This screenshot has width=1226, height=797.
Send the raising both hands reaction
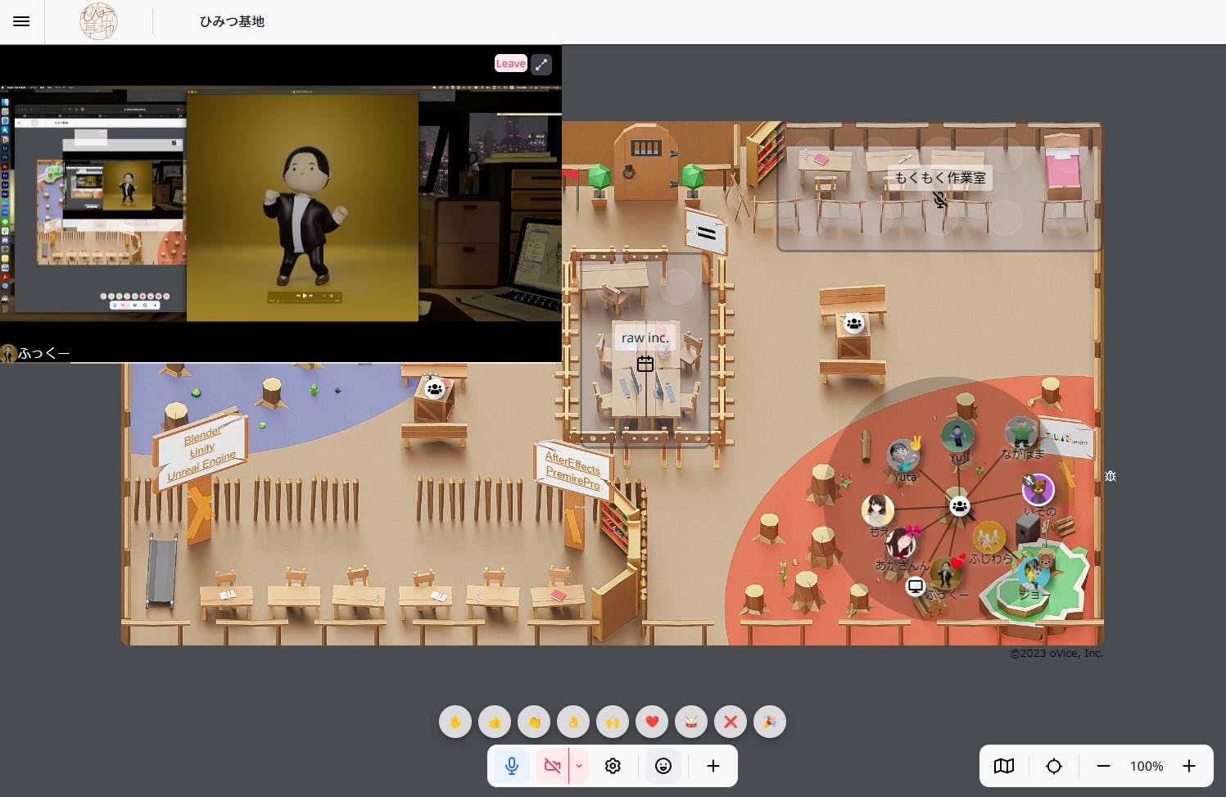click(613, 722)
